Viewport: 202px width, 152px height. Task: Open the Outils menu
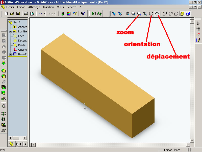pos(60,7)
